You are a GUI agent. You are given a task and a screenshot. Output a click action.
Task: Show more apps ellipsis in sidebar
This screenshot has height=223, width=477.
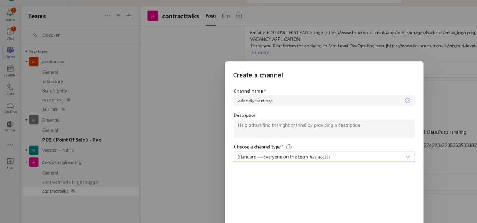(x=10, y=145)
